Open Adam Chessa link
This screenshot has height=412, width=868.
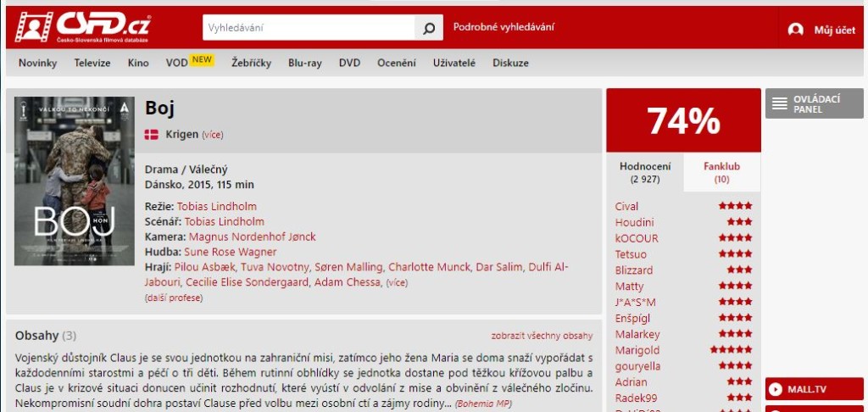click(x=348, y=282)
